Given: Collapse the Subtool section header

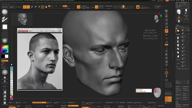Looking at the screenshot, I should coord(178,25).
